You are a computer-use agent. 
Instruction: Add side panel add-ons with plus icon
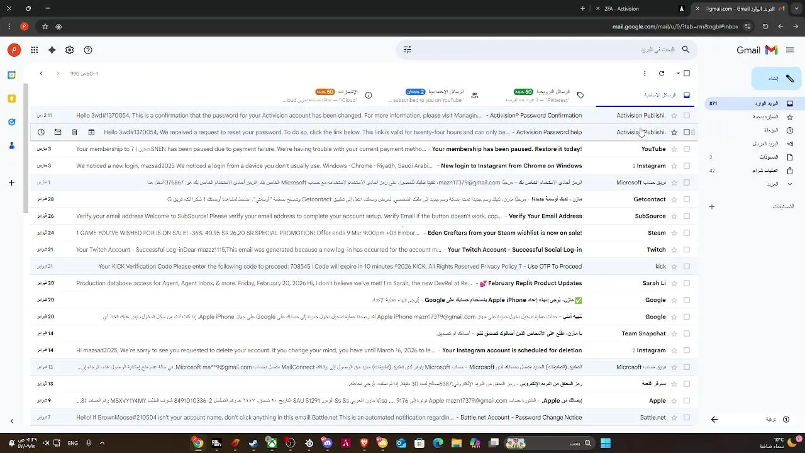11,183
